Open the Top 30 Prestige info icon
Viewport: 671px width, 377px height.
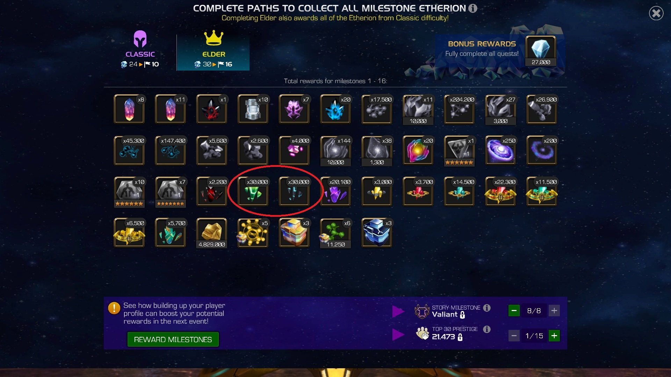tap(487, 329)
